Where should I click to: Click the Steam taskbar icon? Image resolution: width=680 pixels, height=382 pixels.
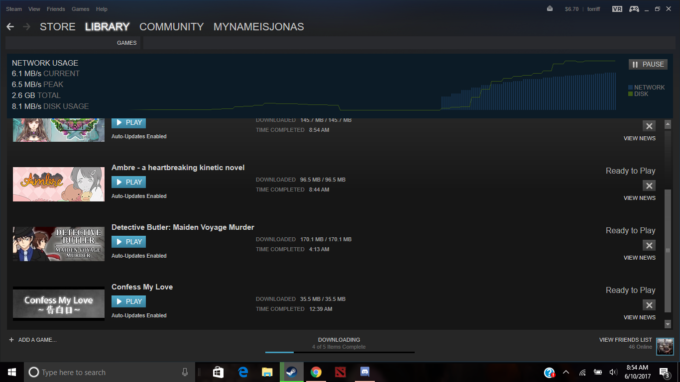click(292, 372)
